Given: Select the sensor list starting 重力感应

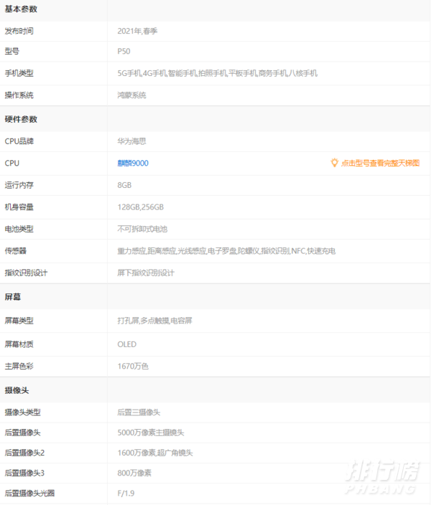Looking at the screenshot, I should (226, 251).
